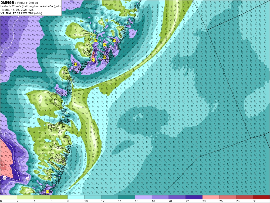Click the scale value 26
270x203 pixels.
221,201
